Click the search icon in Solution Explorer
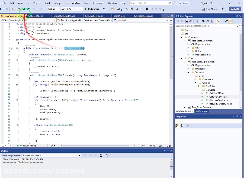The height and width of the screenshot is (178, 244). pyautogui.click(x=238, y=26)
